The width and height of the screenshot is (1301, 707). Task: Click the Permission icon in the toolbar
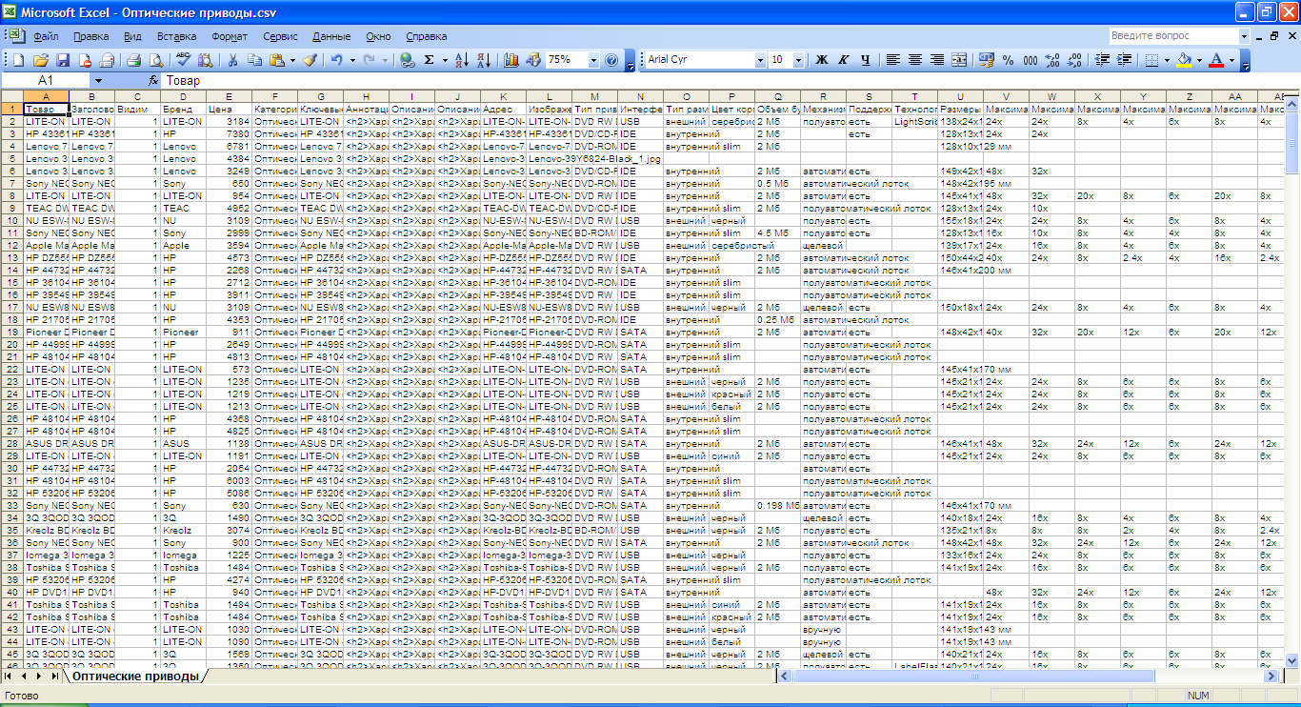(x=85, y=60)
